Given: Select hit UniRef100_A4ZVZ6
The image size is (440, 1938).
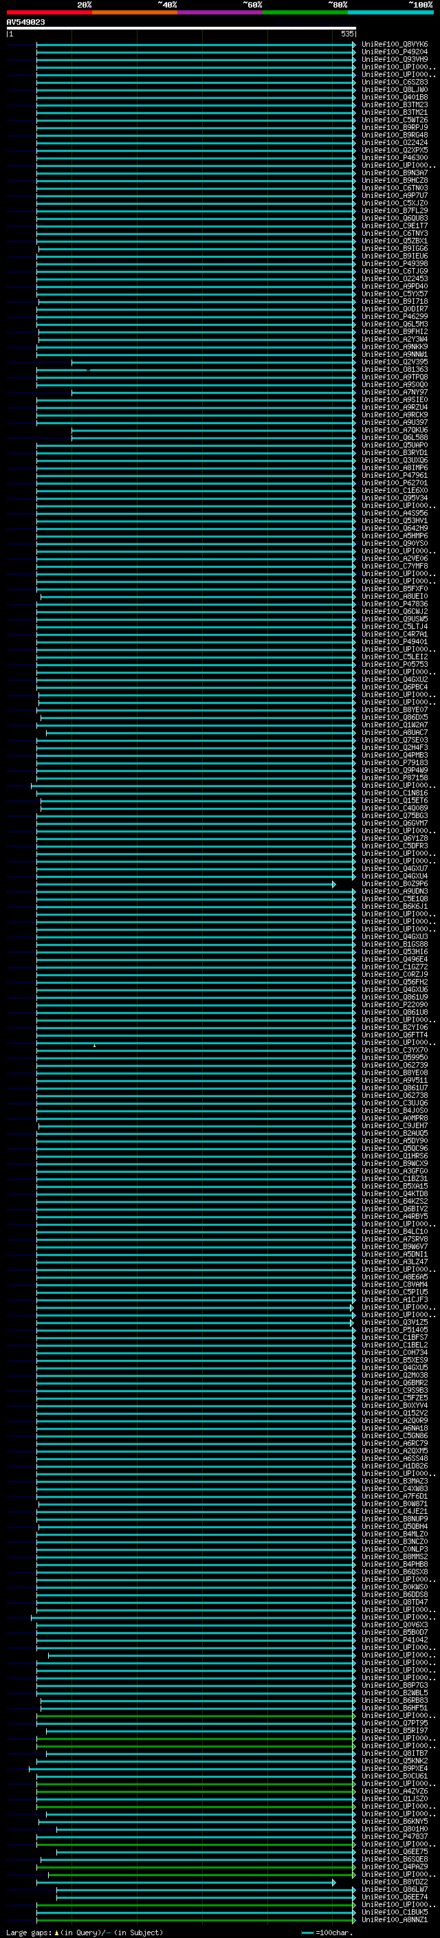Looking at the screenshot, I should point(394,1792).
